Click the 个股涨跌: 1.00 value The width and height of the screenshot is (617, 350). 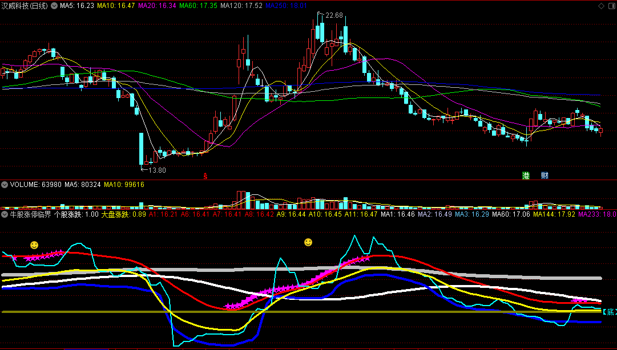pyautogui.click(x=76, y=214)
